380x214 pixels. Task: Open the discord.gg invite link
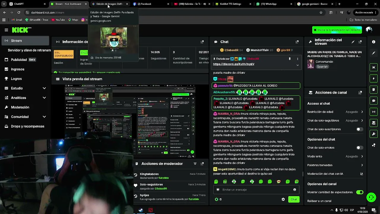234,64
